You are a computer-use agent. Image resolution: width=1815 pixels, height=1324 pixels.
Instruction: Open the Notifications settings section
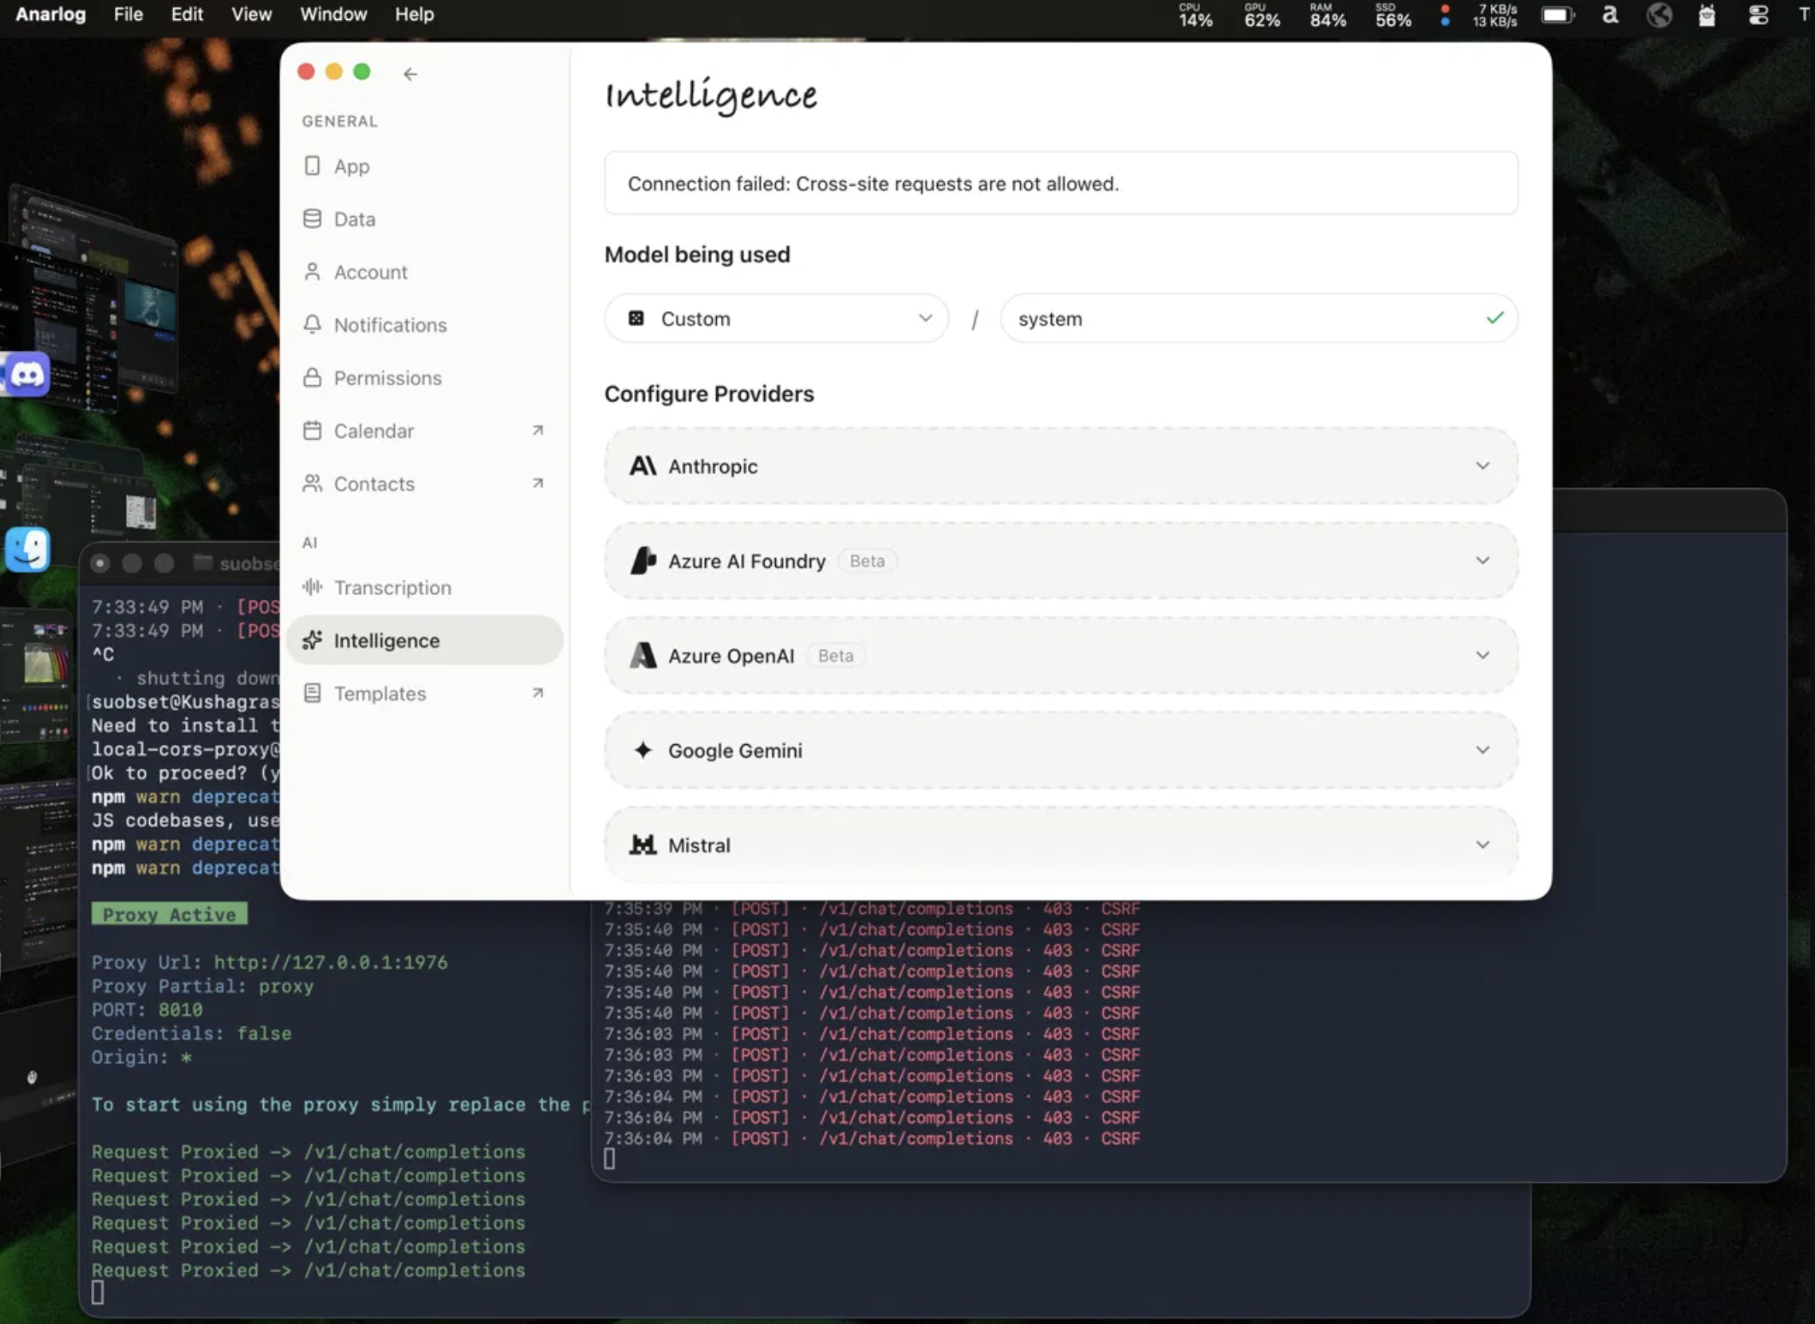coord(425,325)
